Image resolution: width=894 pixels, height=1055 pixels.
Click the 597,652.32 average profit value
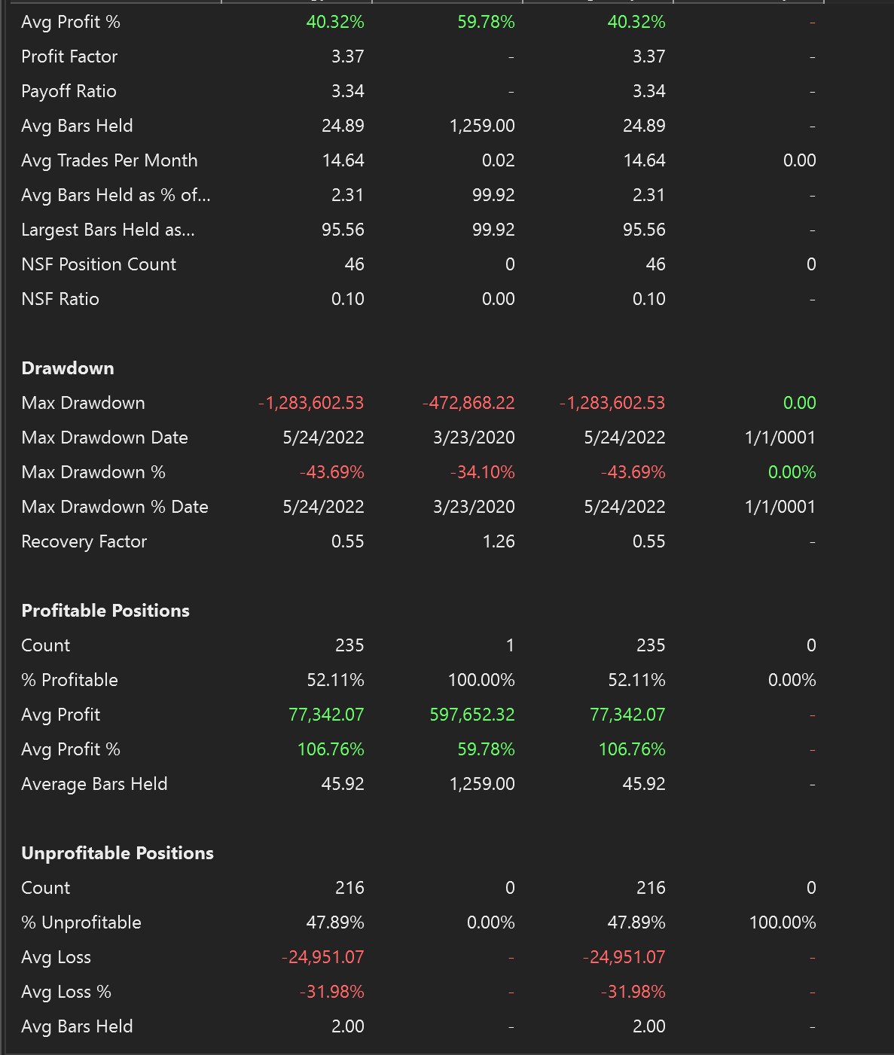click(472, 715)
